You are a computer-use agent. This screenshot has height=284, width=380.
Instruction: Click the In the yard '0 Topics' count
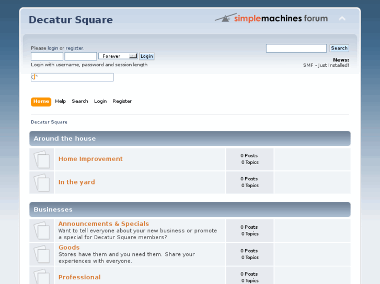[250, 186]
